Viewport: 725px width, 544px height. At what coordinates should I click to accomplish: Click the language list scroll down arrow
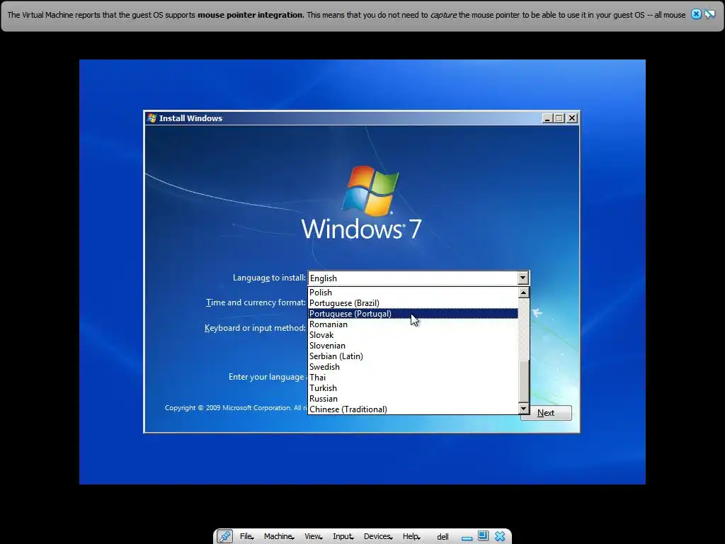pyautogui.click(x=523, y=409)
